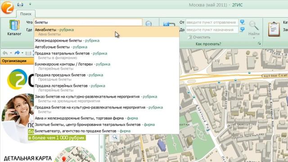This screenshot has width=288, height=162.
Task: Click the blue map pin beside От field
Action: tap(243, 22)
